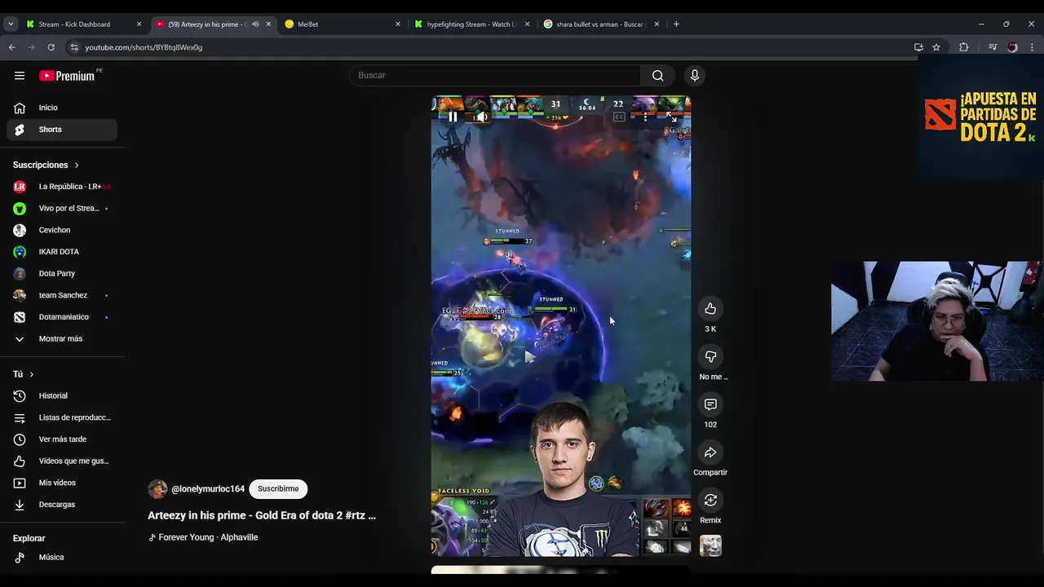The height and width of the screenshot is (587, 1044).
Task: Select Shorts in the sidebar
Action: click(62, 130)
